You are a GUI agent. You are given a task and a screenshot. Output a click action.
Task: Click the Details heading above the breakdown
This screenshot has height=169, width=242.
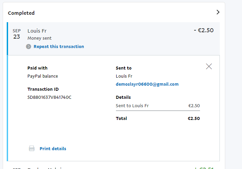(123, 97)
